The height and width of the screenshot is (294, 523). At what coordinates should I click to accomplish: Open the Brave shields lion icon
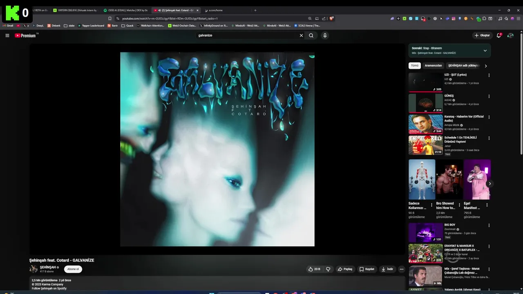point(332,18)
